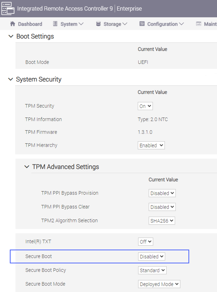Collapse the System Security section
The width and height of the screenshot is (217, 292).
tap(10, 79)
